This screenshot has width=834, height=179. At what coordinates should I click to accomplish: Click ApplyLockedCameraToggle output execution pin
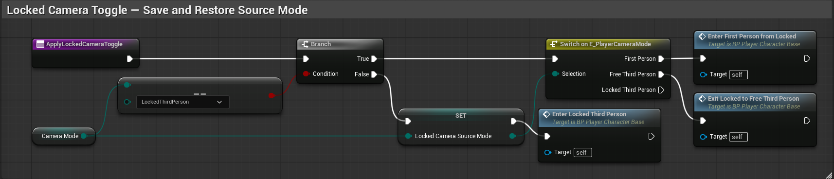click(130, 59)
